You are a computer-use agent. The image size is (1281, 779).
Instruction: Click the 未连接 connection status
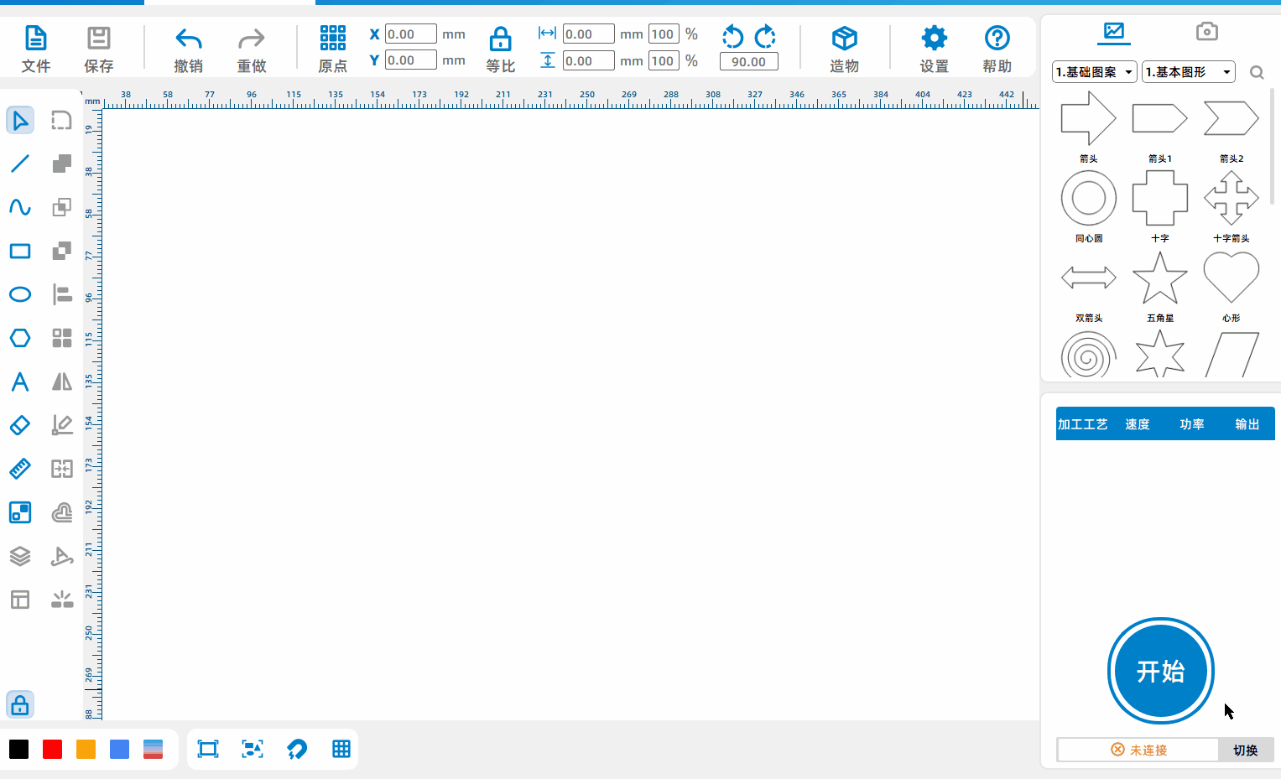(1138, 750)
